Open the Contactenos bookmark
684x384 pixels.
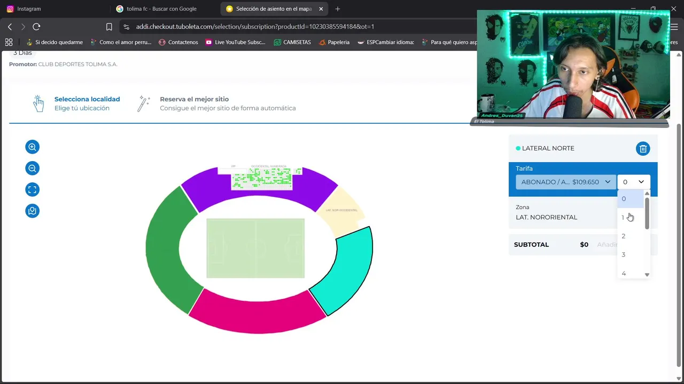coord(178,42)
